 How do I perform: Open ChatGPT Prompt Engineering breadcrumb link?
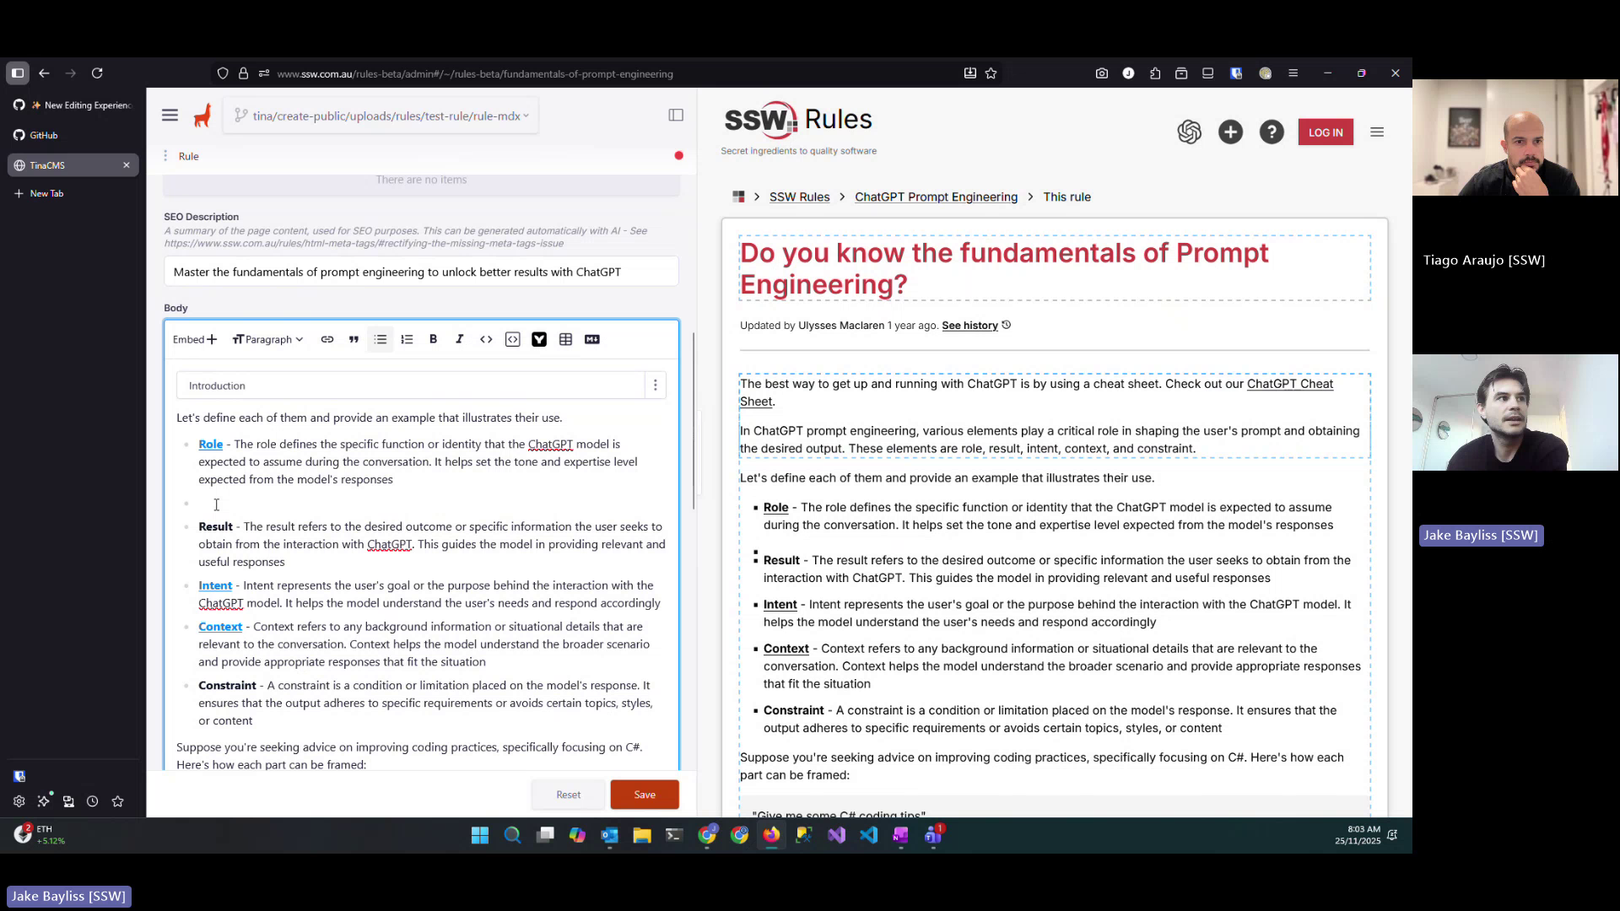tap(936, 197)
